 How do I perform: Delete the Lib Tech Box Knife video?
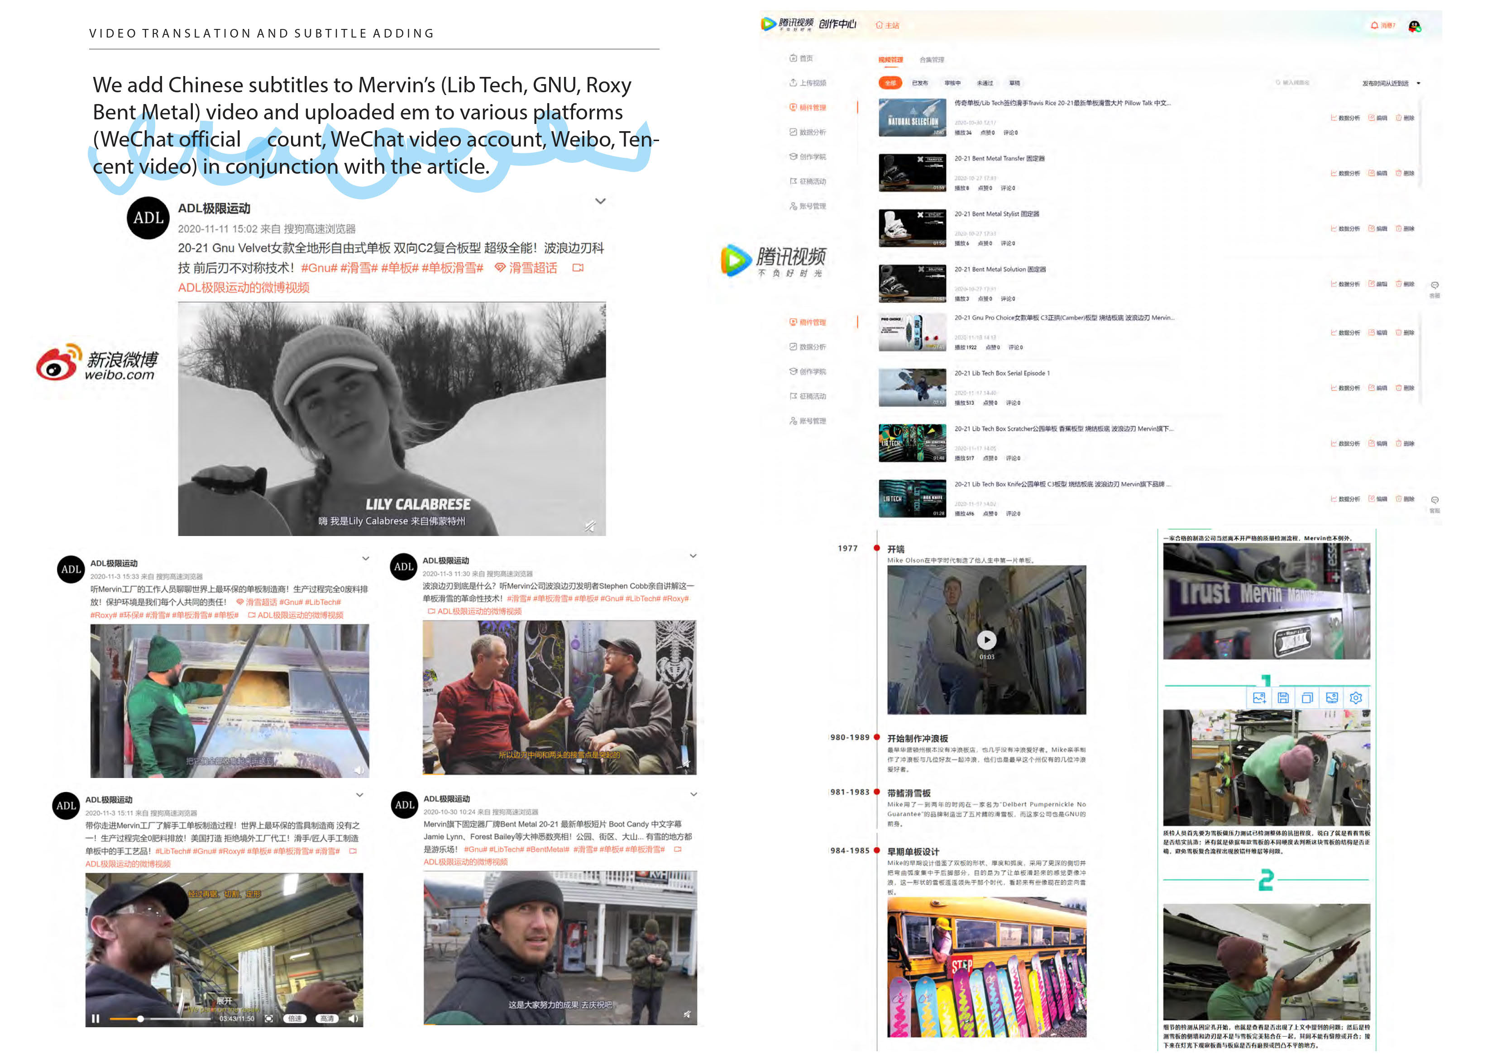coord(1405,499)
